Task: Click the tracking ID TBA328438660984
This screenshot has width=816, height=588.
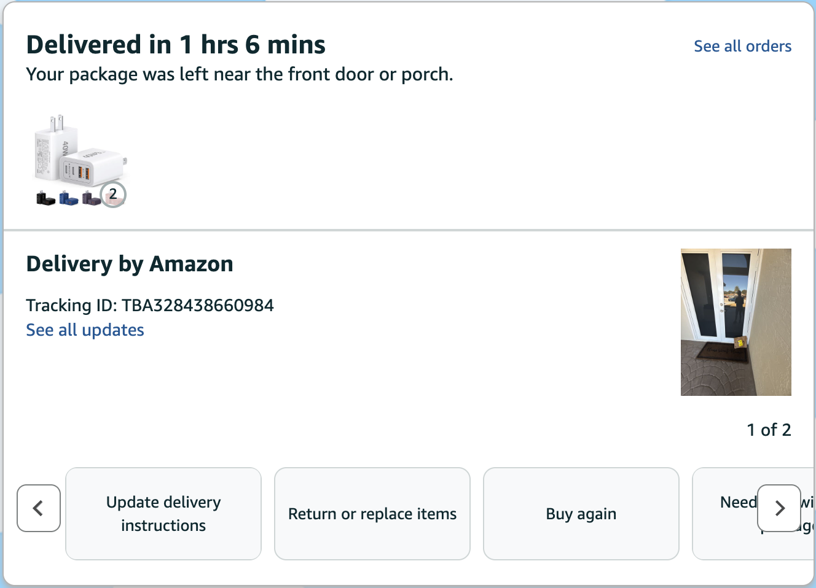Action: [197, 305]
